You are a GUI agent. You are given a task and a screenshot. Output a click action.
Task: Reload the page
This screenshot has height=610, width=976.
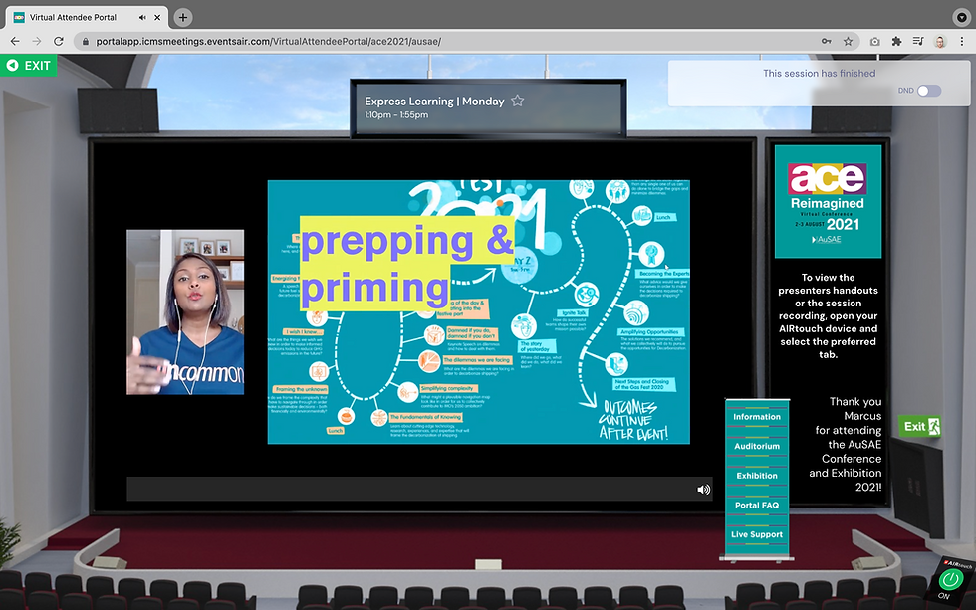coord(59,41)
